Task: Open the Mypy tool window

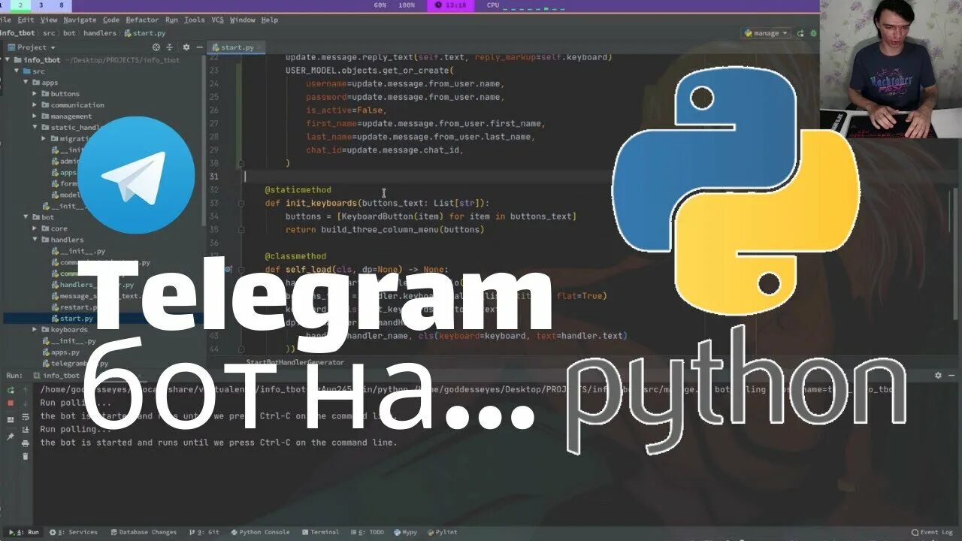Action: [406, 532]
